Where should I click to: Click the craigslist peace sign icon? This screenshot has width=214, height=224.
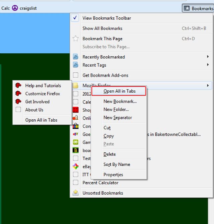(15, 8)
